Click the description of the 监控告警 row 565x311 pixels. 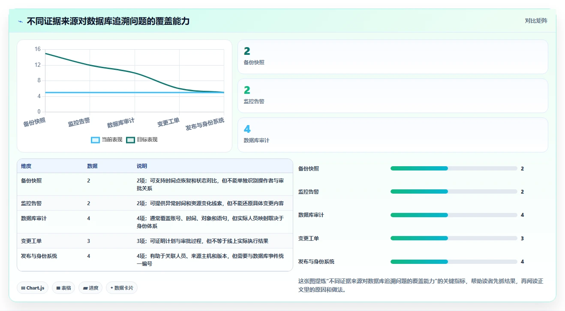pos(210,203)
